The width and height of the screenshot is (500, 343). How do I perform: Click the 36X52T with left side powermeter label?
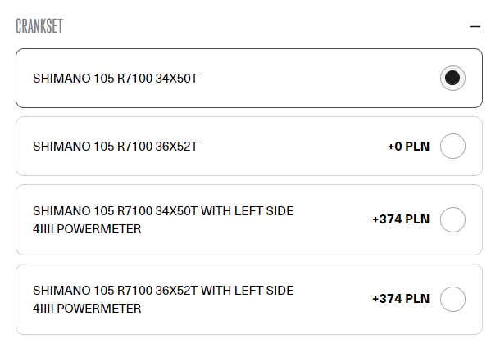point(162,291)
